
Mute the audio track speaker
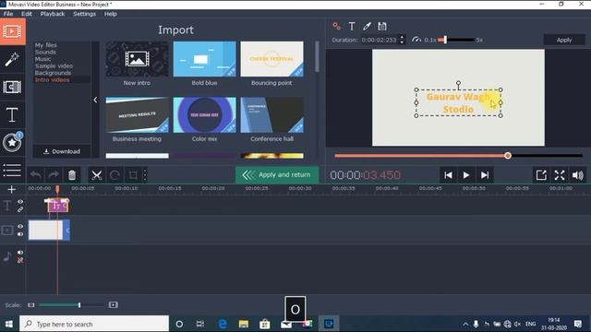point(20,252)
